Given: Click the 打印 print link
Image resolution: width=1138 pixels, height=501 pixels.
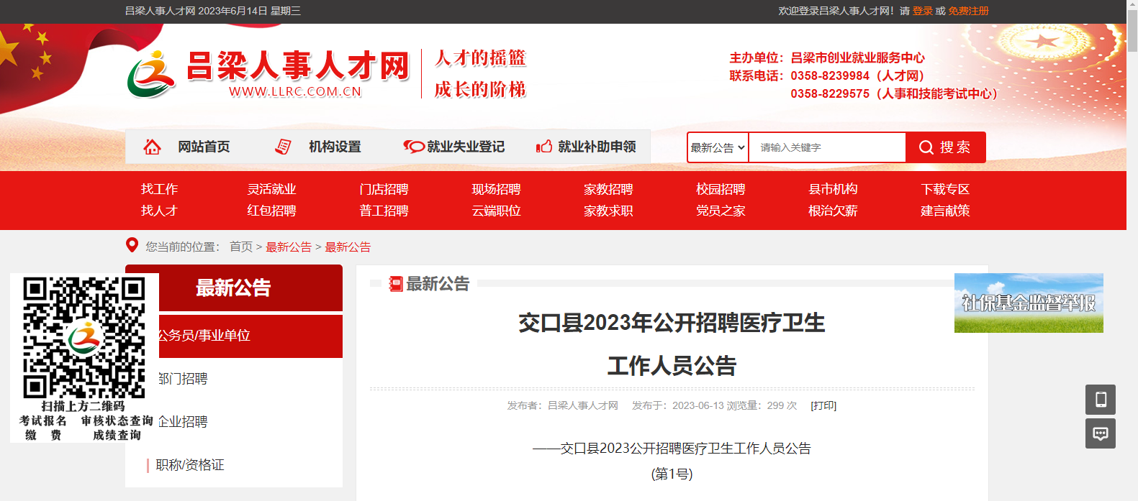Looking at the screenshot, I should click(823, 405).
